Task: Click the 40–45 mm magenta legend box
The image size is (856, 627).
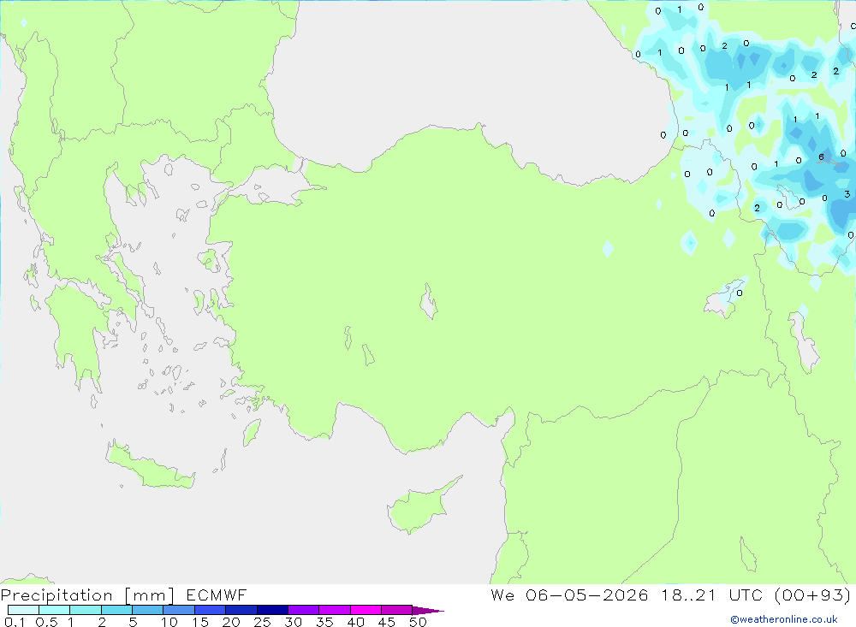Action: (x=366, y=610)
